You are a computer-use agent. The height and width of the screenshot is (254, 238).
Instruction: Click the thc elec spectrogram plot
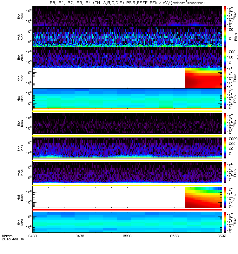(x=127, y=57)
